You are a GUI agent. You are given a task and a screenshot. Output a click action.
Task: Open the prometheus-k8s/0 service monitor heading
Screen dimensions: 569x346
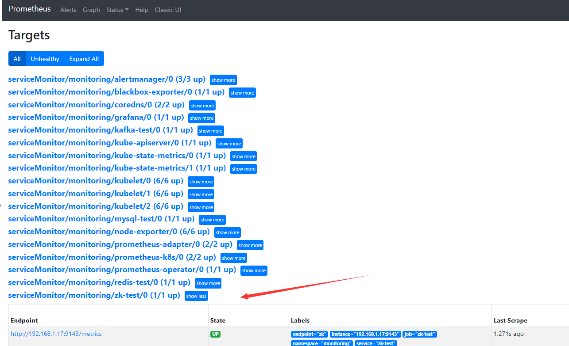click(112, 257)
